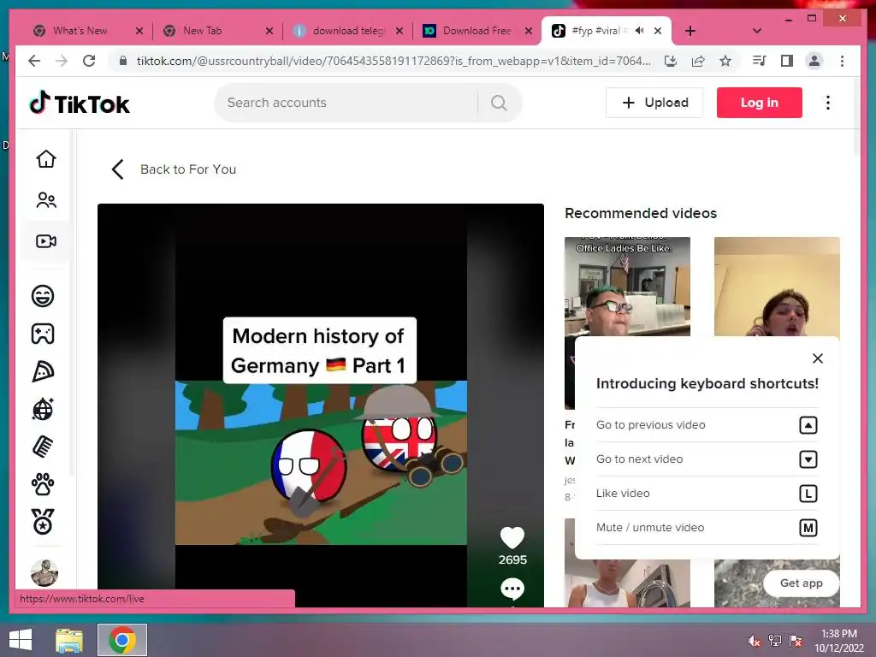Click the TikTok logo
The height and width of the screenshot is (657, 876).
click(80, 104)
